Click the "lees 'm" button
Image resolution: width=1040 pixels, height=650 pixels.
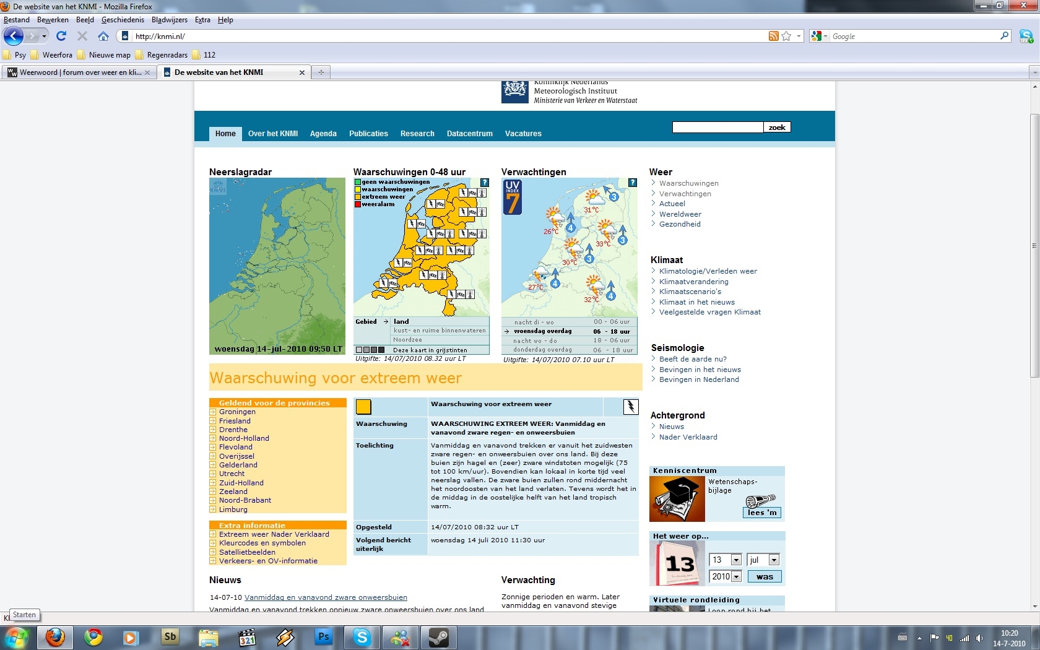pyautogui.click(x=761, y=513)
